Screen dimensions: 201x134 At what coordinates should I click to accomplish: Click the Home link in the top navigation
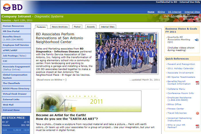pyautogui.click(x=151, y=12)
